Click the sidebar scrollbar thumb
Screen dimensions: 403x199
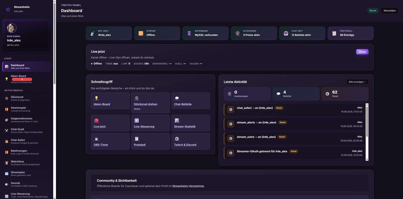tap(54, 43)
